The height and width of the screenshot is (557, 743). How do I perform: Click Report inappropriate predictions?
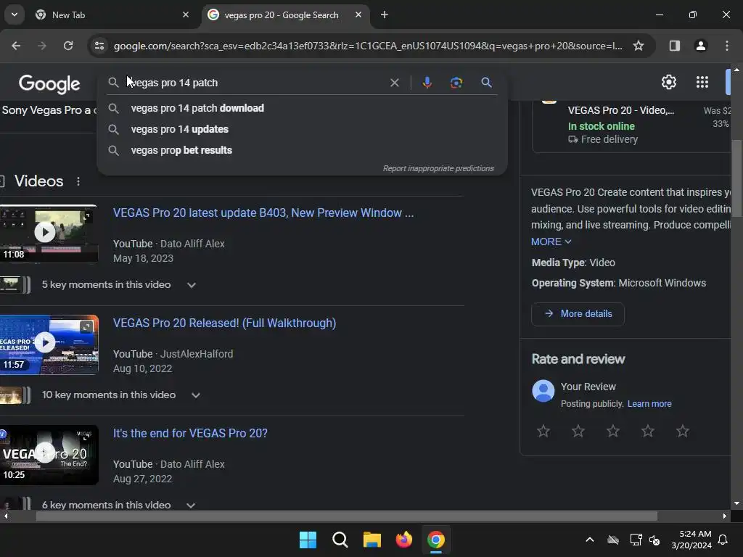438,168
